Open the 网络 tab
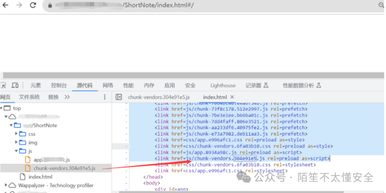 point(108,85)
